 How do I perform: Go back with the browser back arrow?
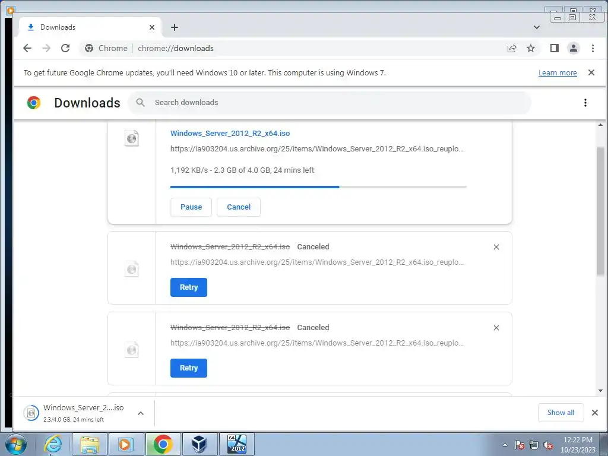tap(27, 48)
